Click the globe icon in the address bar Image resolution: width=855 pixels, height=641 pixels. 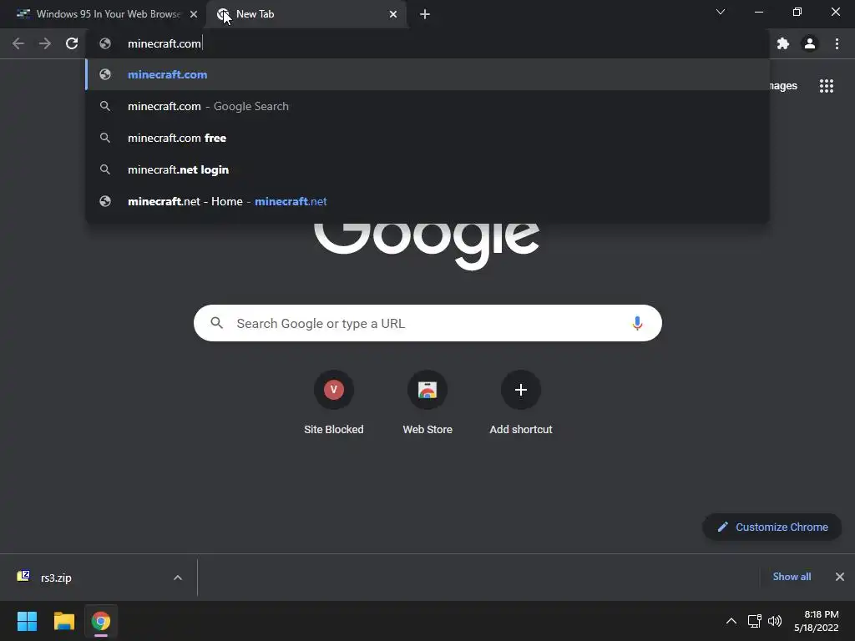click(105, 43)
